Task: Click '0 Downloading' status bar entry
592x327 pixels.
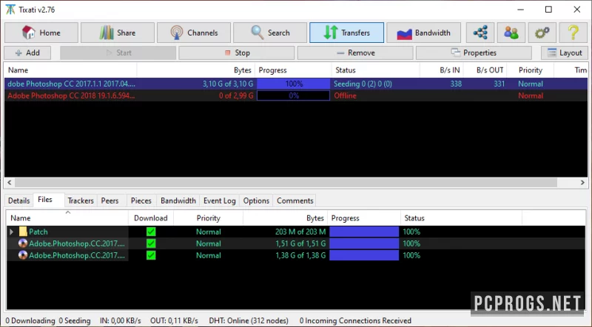Action: (30, 320)
